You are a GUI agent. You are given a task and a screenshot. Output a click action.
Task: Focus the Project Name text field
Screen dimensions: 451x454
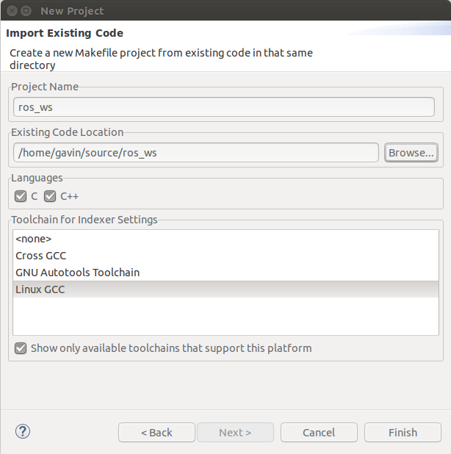pyautogui.click(x=224, y=107)
